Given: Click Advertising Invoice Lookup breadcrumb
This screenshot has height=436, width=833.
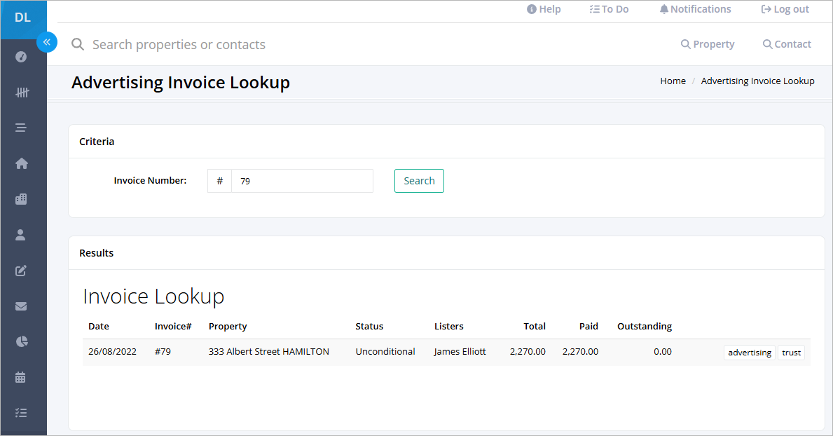Looking at the screenshot, I should click(x=757, y=81).
